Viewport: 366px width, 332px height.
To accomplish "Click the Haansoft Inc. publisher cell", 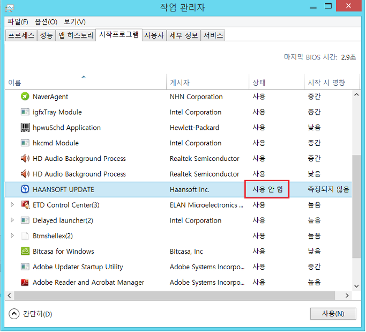I will tap(189, 189).
